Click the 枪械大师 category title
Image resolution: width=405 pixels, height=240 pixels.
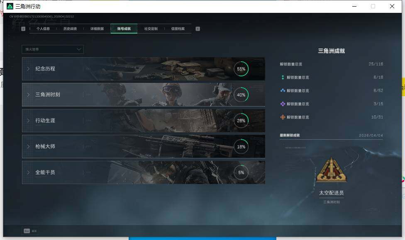(x=45, y=146)
